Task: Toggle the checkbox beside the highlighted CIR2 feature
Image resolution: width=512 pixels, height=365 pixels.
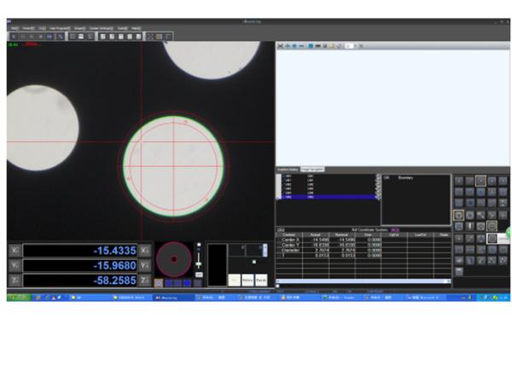Action: (279, 197)
